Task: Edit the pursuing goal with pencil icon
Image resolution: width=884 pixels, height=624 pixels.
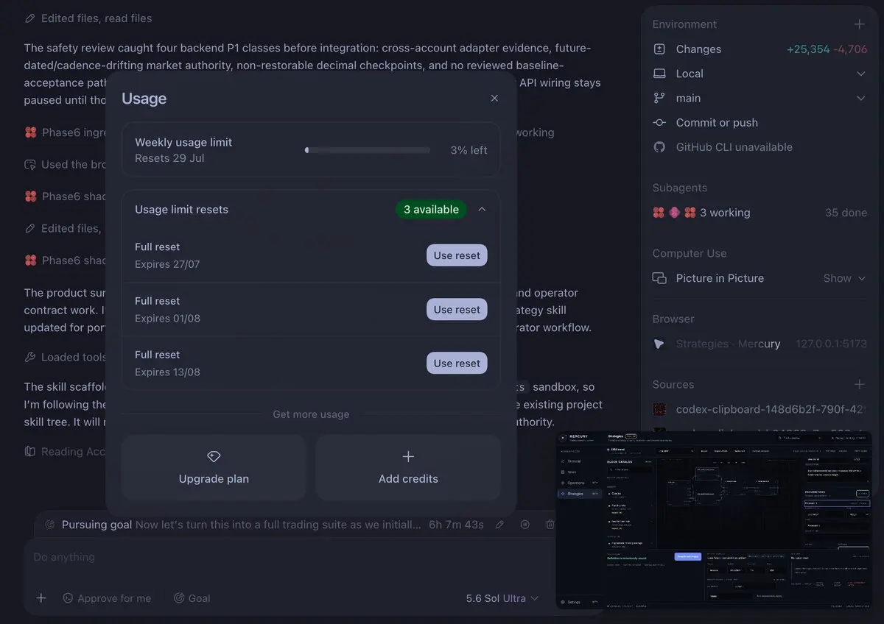Action: point(499,525)
